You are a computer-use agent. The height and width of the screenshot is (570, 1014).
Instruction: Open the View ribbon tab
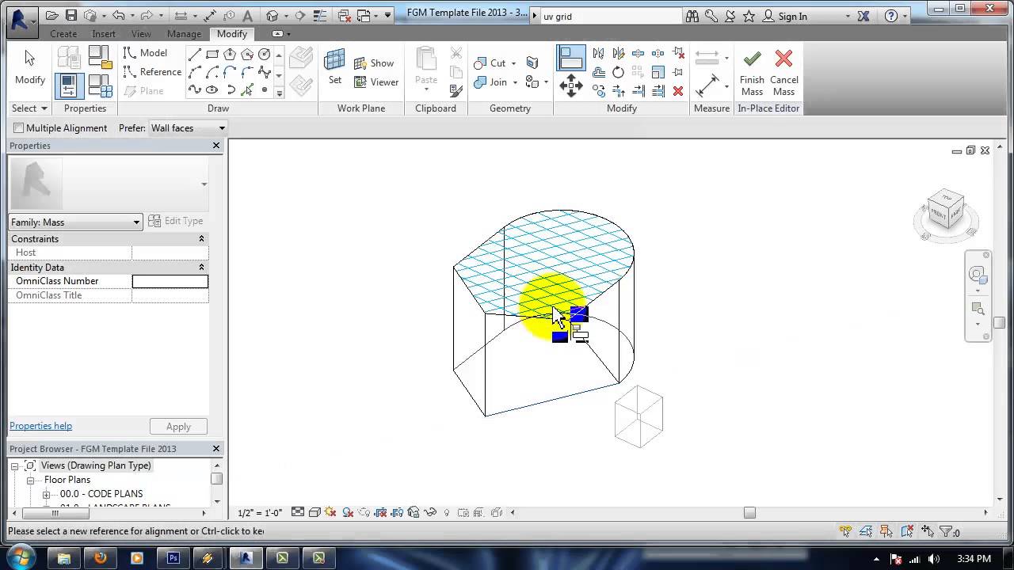click(141, 34)
